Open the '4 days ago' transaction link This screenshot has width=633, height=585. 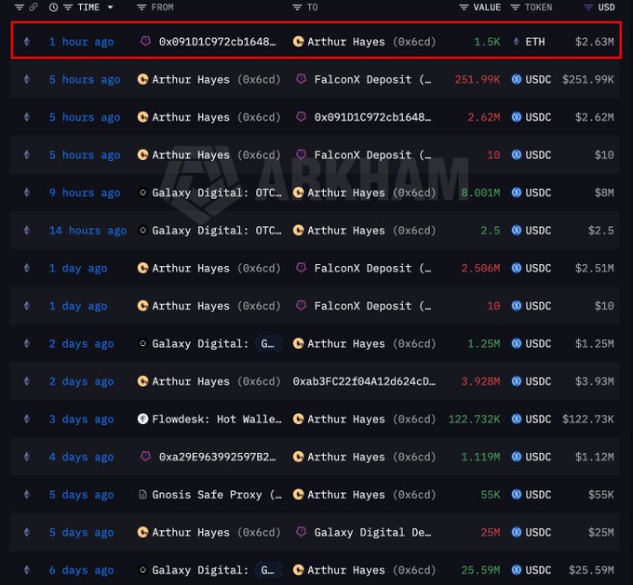tap(81, 457)
